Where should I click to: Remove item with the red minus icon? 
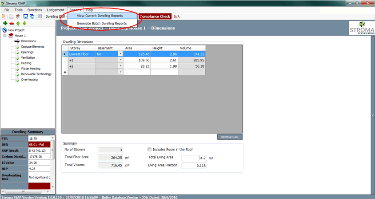point(12,24)
